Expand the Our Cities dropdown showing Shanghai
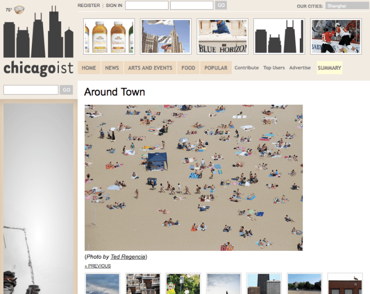This screenshot has height=294, width=370. pyautogui.click(x=346, y=6)
